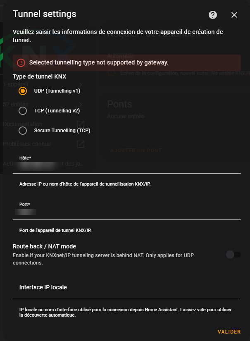The width and height of the screenshot is (250, 341).
Task: Click the Problèmes connus external link icon
Action: click(81, 144)
